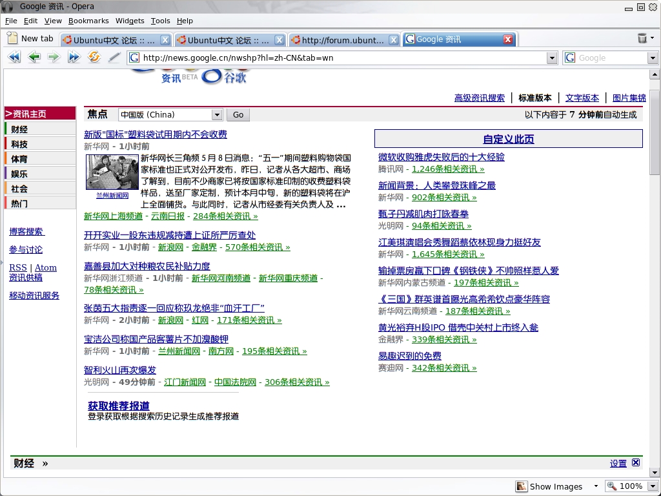Go forward with the green right arrow
The height and width of the screenshot is (496, 661).
pos(54,57)
